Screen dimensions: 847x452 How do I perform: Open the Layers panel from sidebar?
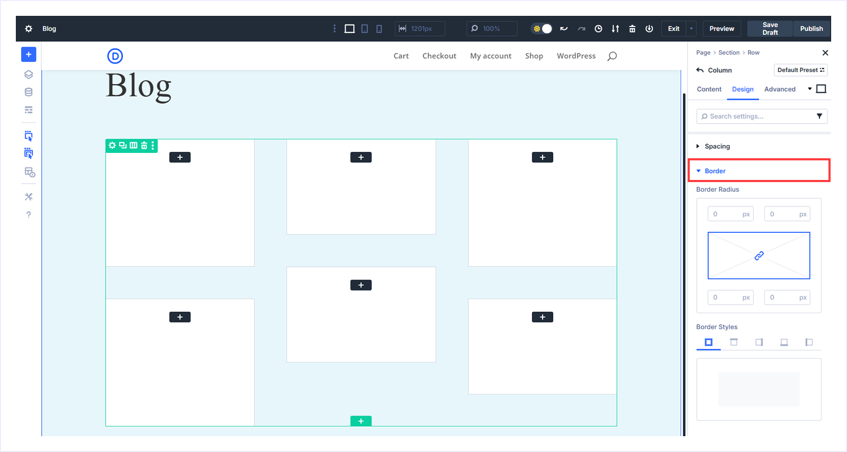pyautogui.click(x=29, y=75)
